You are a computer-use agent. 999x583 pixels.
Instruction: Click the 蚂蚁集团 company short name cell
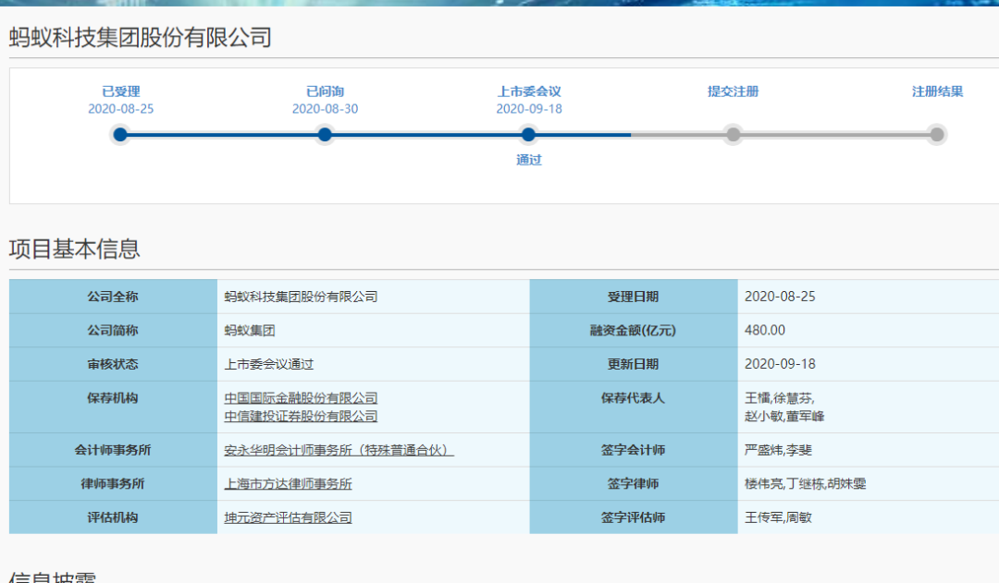(250, 331)
